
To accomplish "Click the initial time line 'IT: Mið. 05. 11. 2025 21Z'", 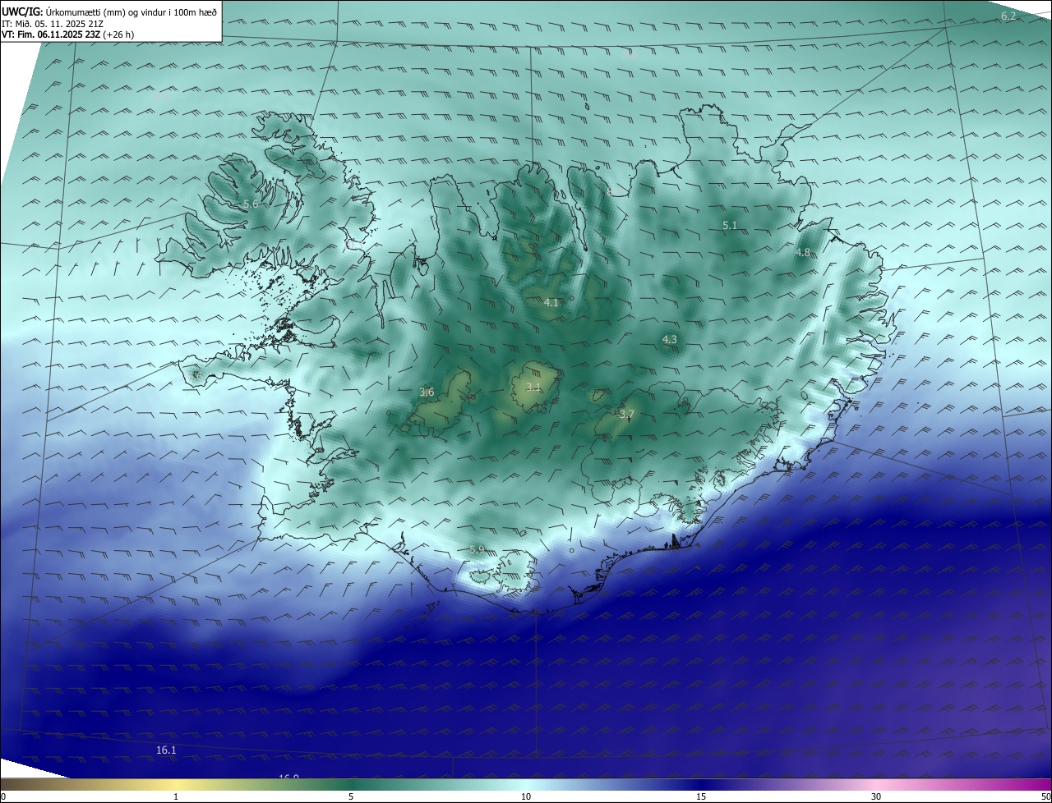I will coord(53,24).
